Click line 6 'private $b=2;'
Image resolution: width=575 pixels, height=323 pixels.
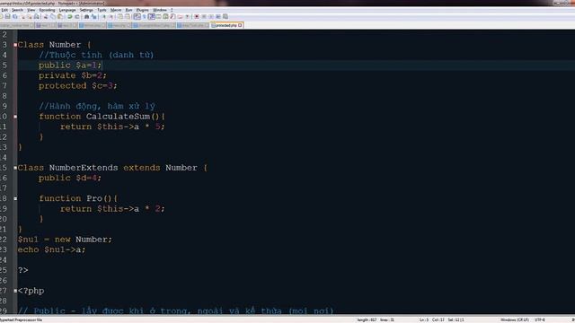[x=73, y=75]
